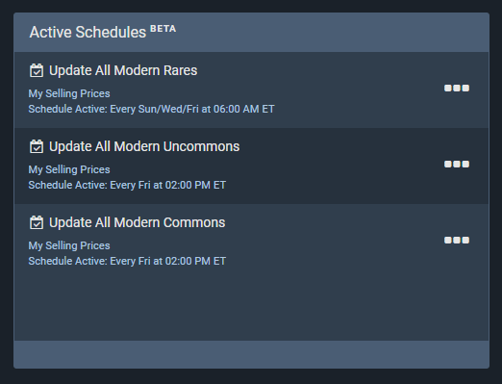Viewport: 502px width, 384px height.
Task: Click My Selling Prices under Modern Rares
Action: click(x=69, y=93)
